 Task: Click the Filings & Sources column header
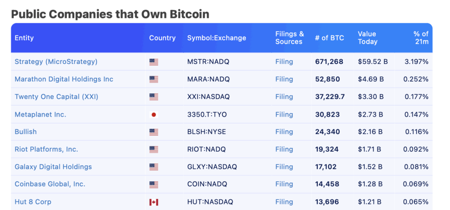tap(290, 38)
